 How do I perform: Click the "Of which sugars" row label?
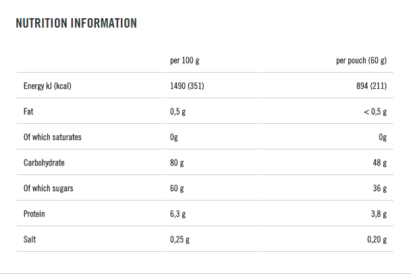pyautogui.click(x=48, y=189)
